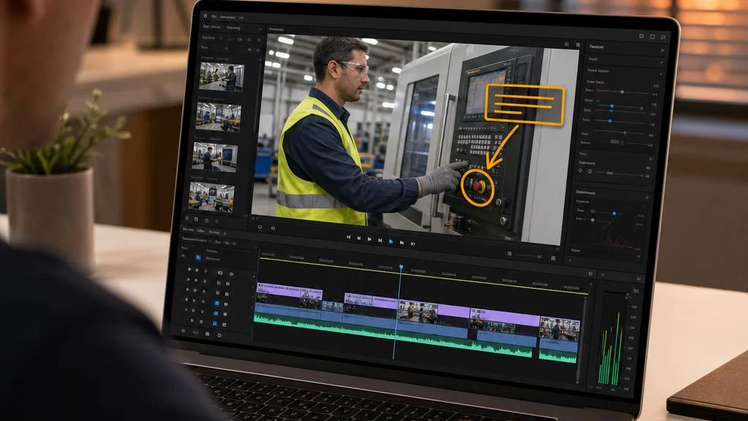Click the white handle of the top properties slider

622,91
